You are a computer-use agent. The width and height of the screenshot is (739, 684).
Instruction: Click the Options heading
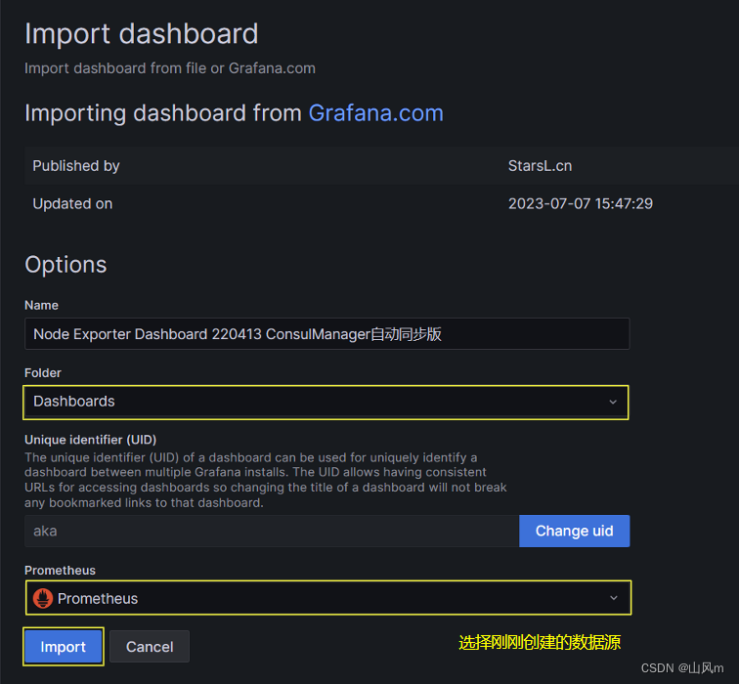(x=65, y=264)
